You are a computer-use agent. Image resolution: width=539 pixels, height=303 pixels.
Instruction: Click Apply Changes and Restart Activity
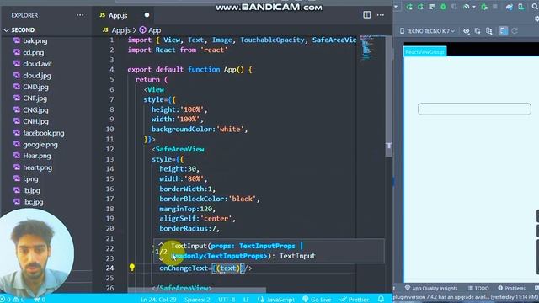(409, 7)
